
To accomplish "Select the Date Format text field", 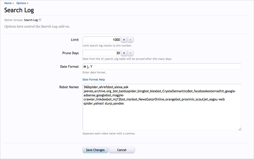I will click(x=162, y=66).
